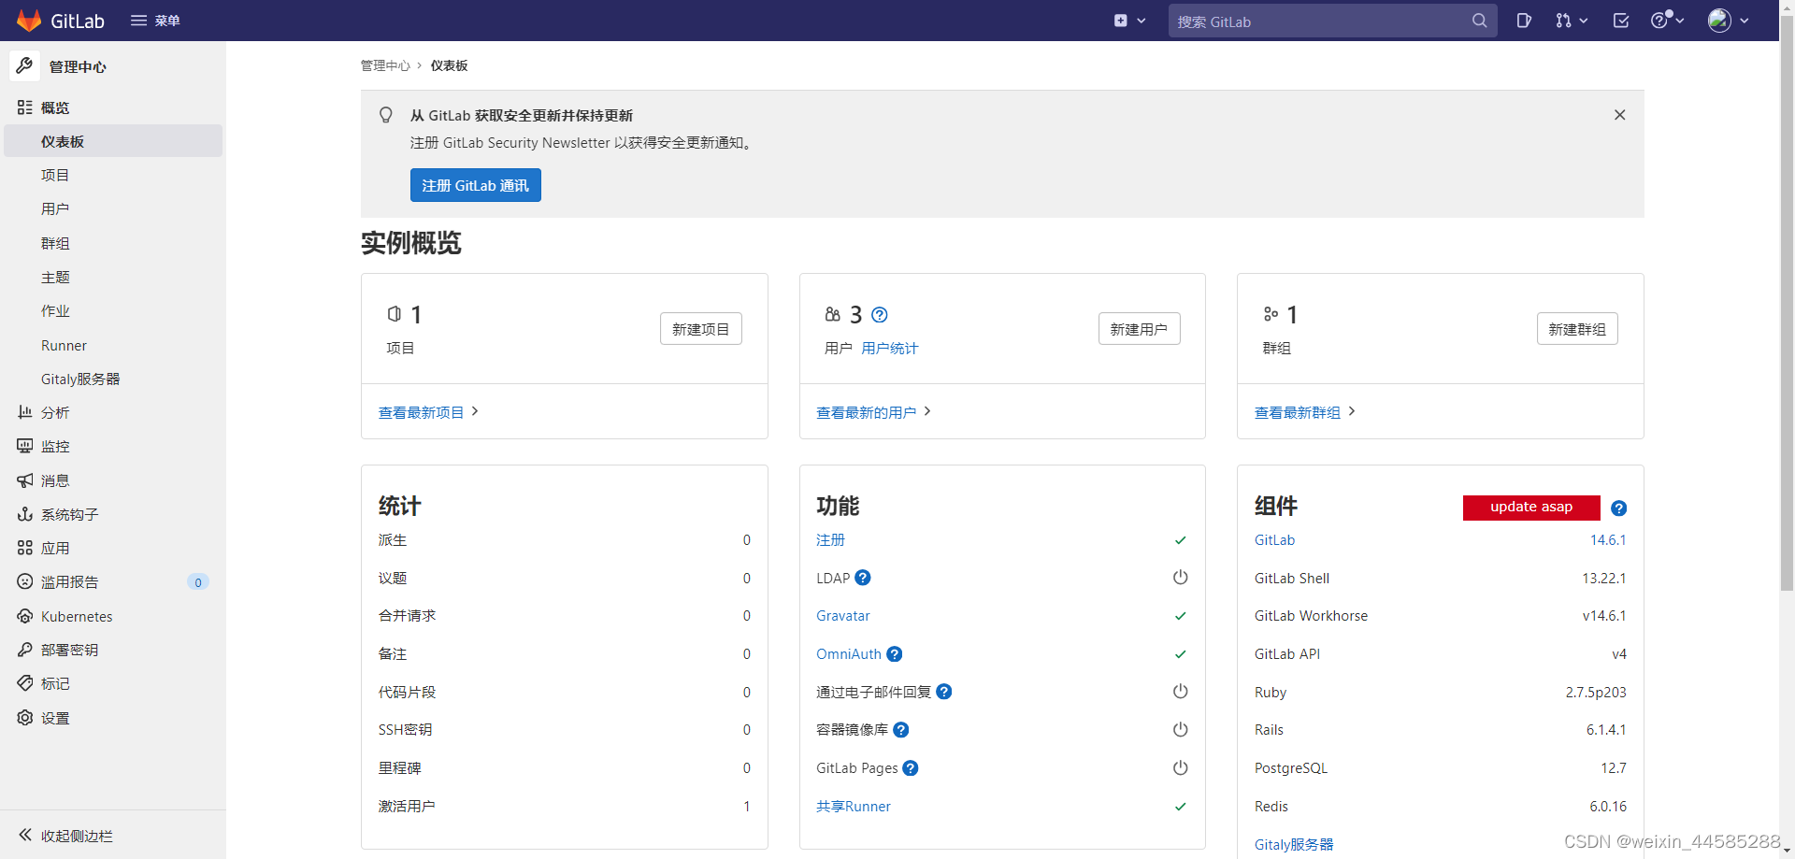
Task: Open the new item plus dropdown
Action: pos(1129,21)
